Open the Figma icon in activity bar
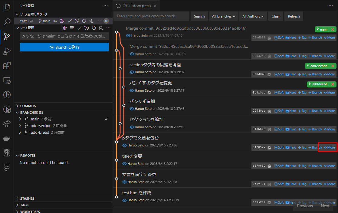This screenshot has height=213, width=338. [x=7, y=167]
